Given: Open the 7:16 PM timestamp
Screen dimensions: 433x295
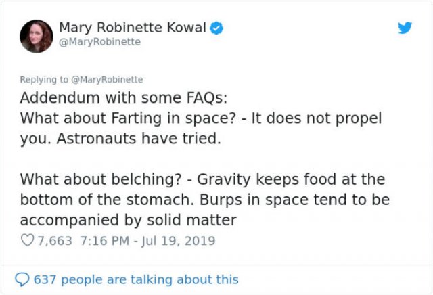Looking at the screenshot, I should click(105, 241).
